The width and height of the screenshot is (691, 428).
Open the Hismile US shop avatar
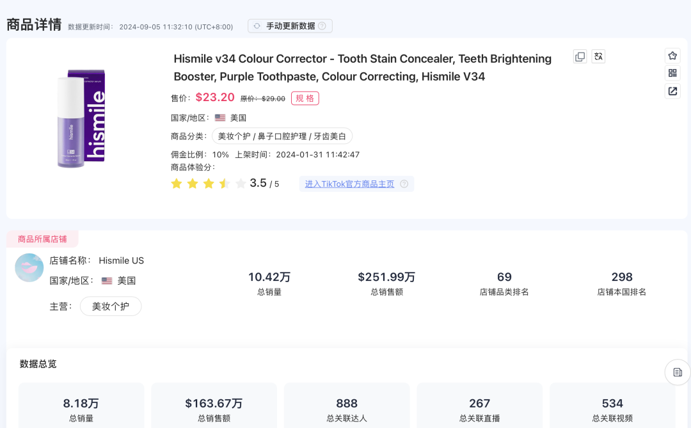pyautogui.click(x=29, y=267)
